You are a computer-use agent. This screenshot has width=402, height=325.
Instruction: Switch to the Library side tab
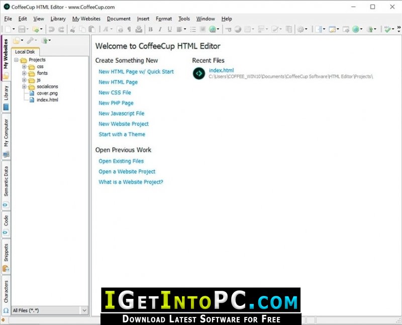click(x=6, y=97)
